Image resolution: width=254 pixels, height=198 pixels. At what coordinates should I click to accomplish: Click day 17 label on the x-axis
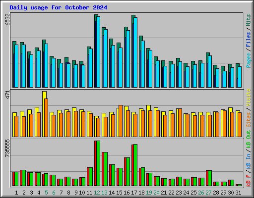[x=134, y=193]
